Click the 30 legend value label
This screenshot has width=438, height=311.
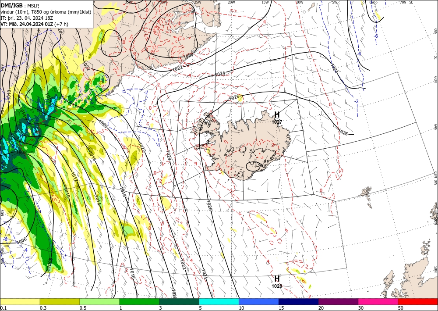coord(361,308)
